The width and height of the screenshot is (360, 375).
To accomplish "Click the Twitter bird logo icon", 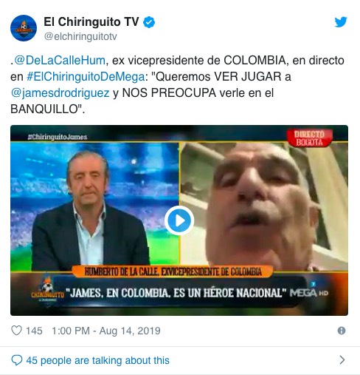I will [x=341, y=22].
